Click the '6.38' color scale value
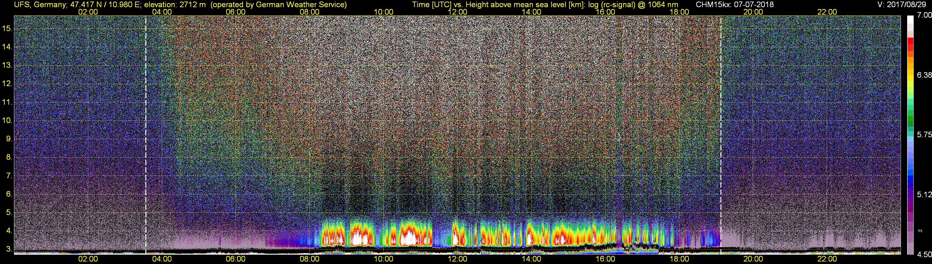 click(924, 75)
